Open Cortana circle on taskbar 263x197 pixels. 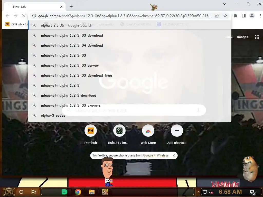pos(21,192)
